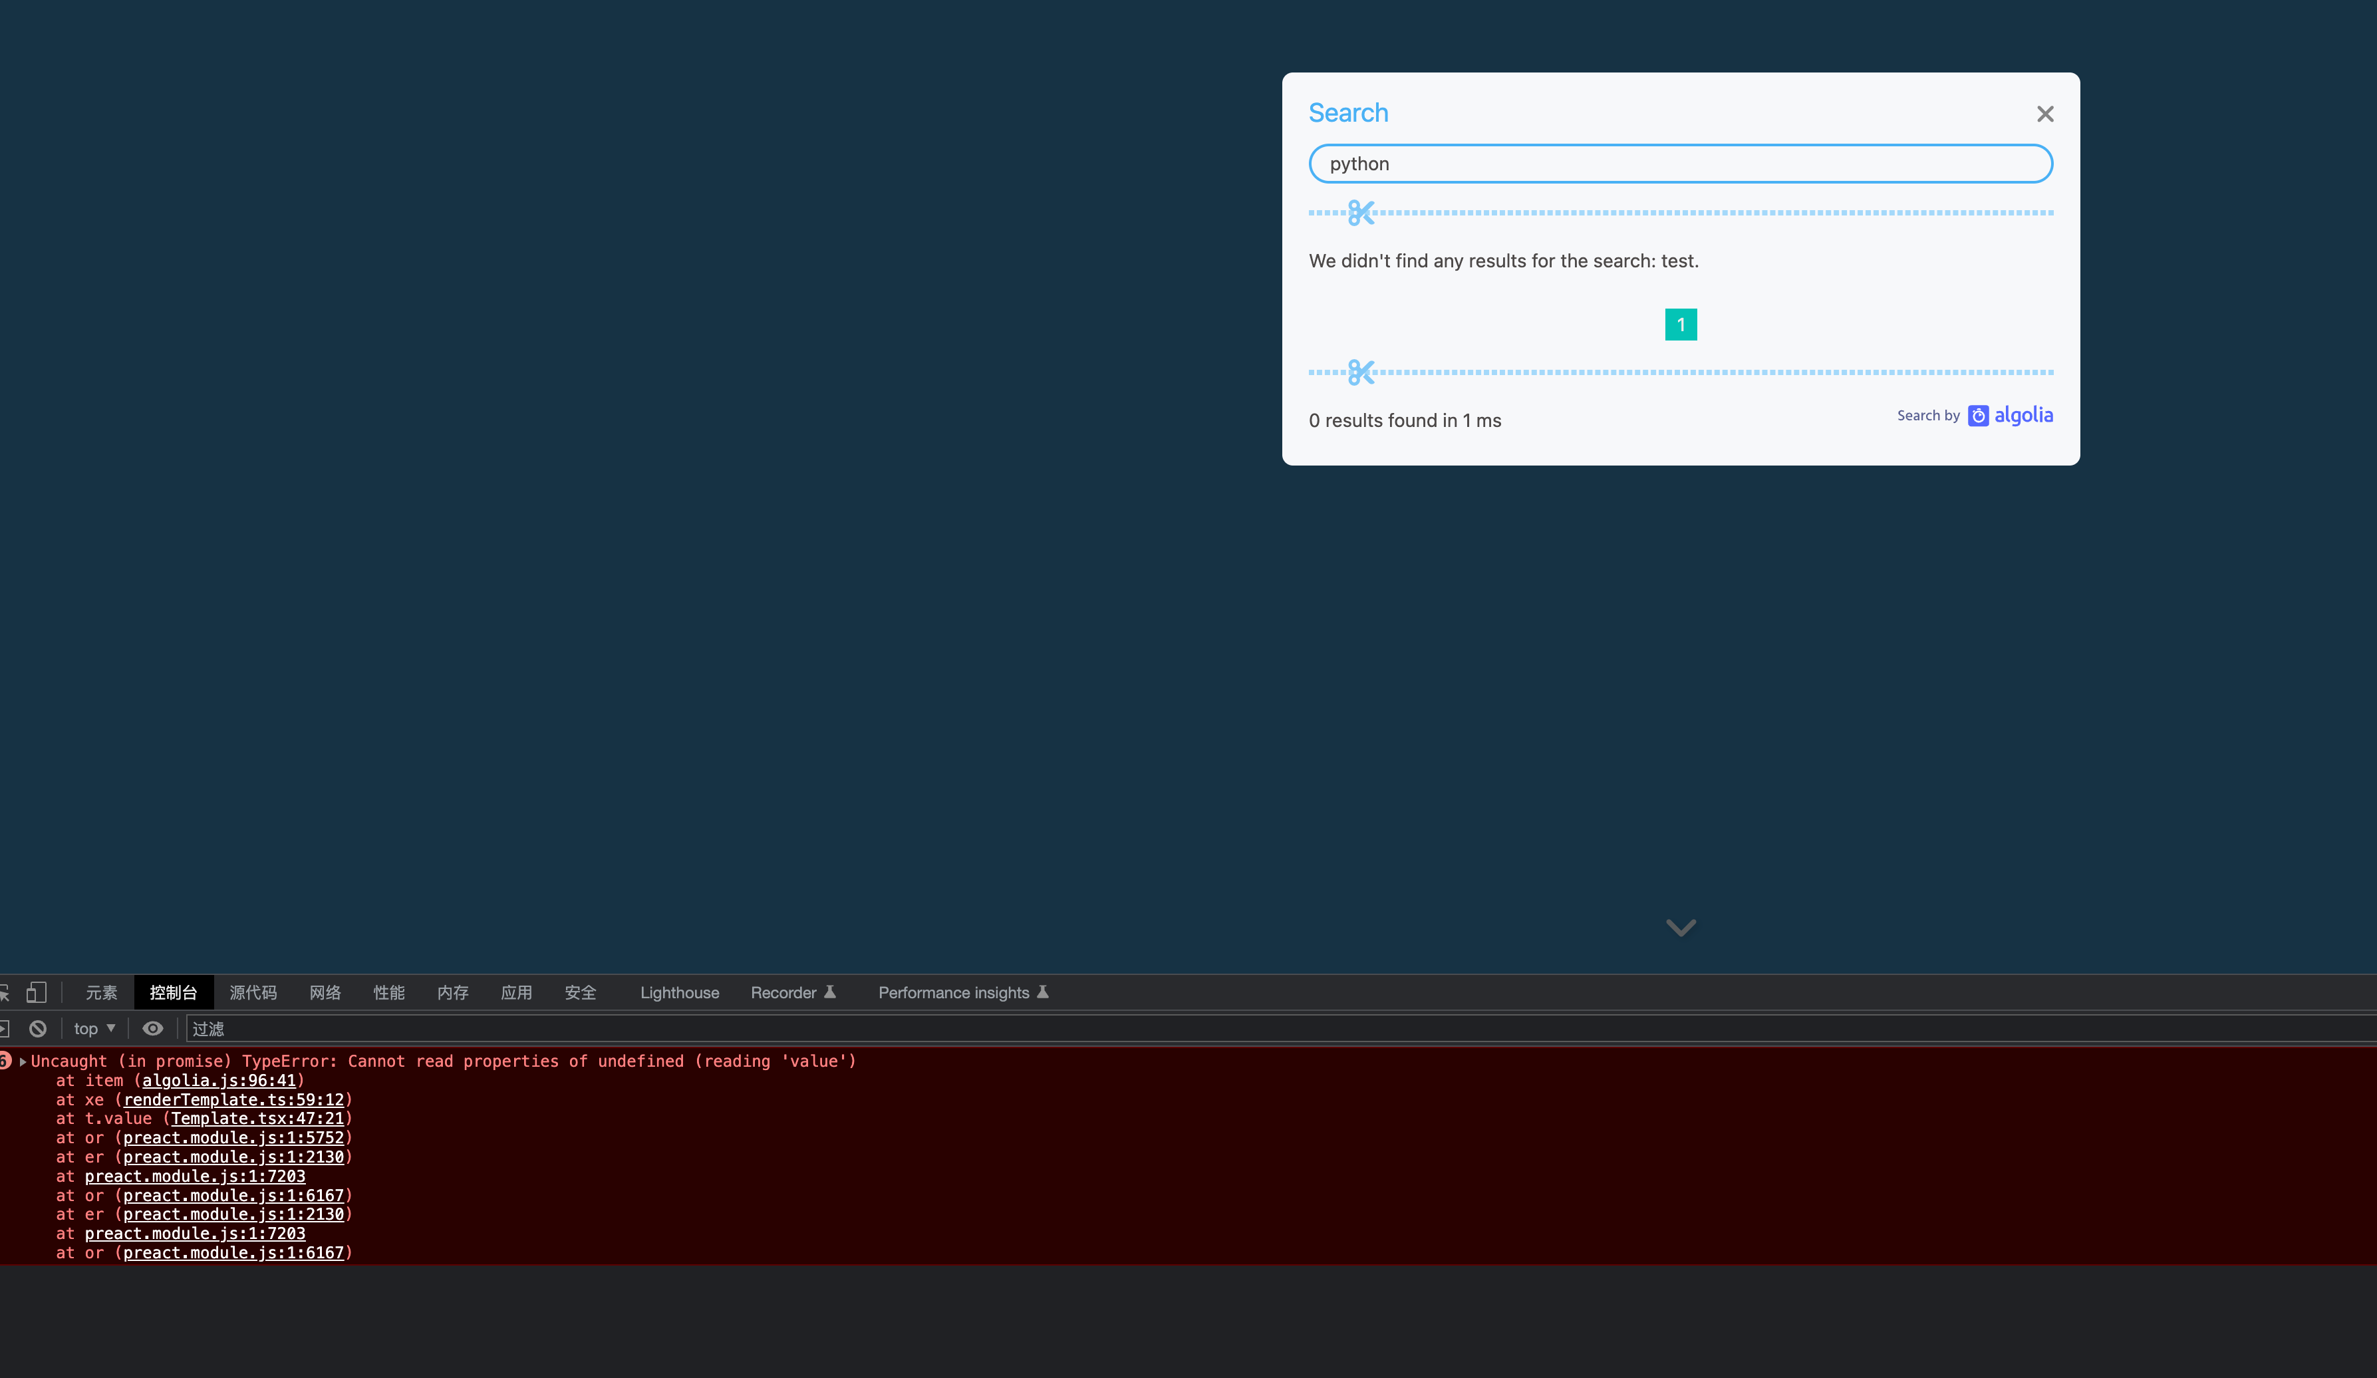Open the top frame context dropdown
The width and height of the screenshot is (2377, 1378).
tap(92, 1028)
